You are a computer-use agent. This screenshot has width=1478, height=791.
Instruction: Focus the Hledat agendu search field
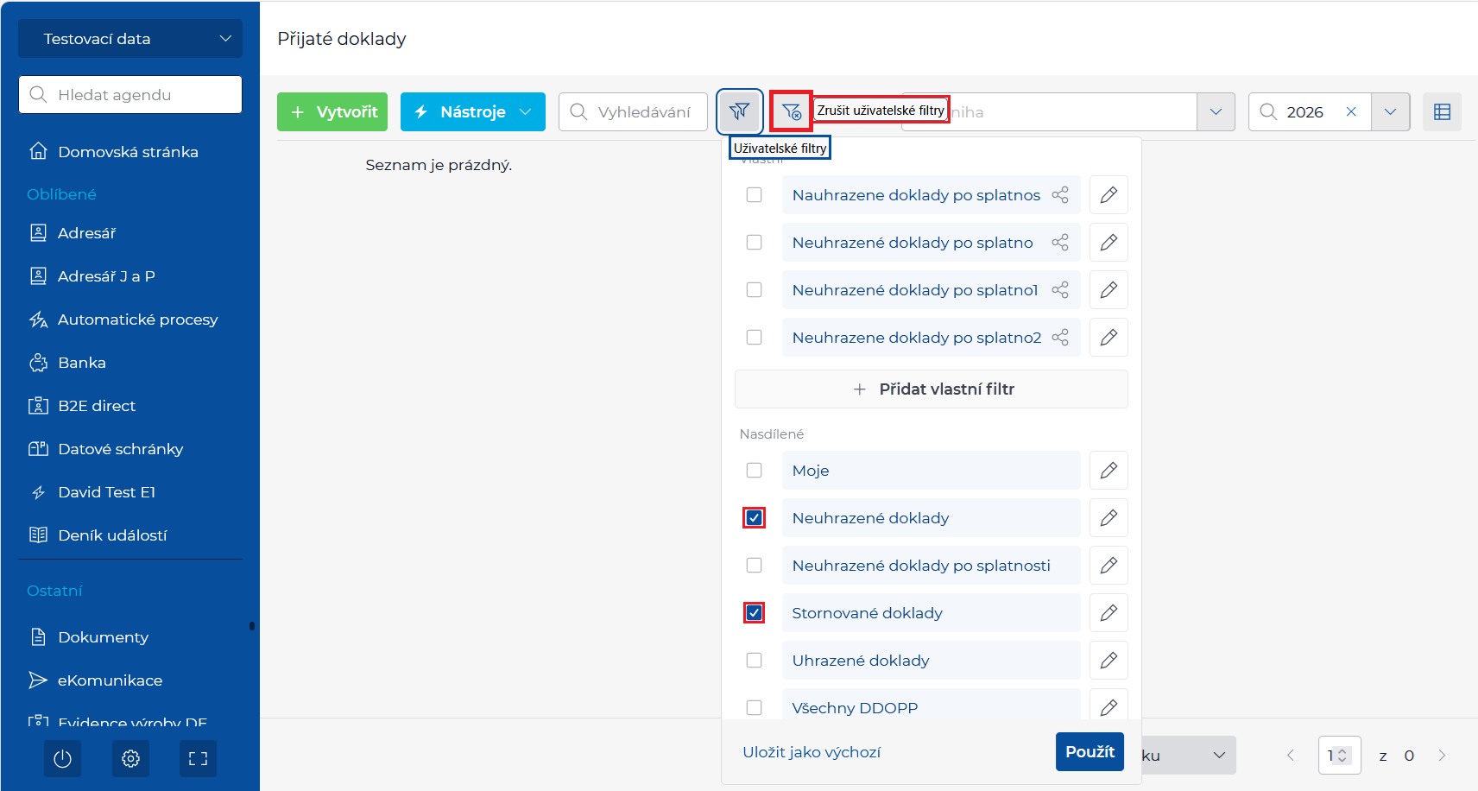click(130, 94)
